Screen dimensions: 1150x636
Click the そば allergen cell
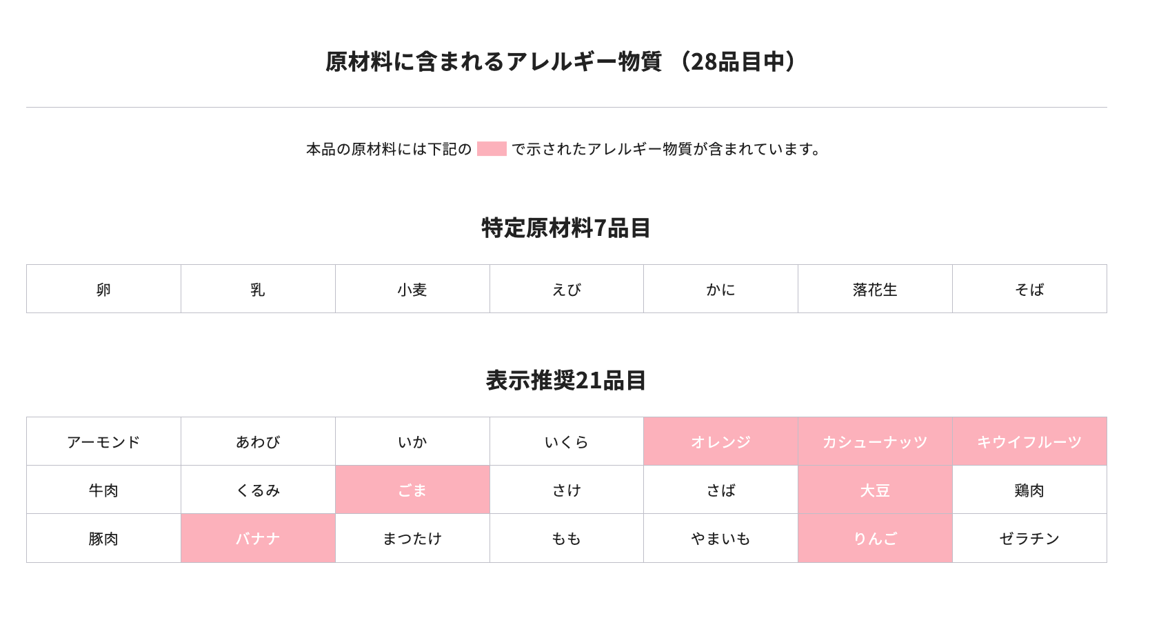[1029, 289]
